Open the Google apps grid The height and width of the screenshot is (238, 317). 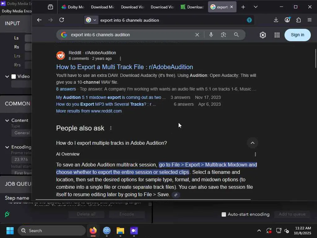click(277, 35)
